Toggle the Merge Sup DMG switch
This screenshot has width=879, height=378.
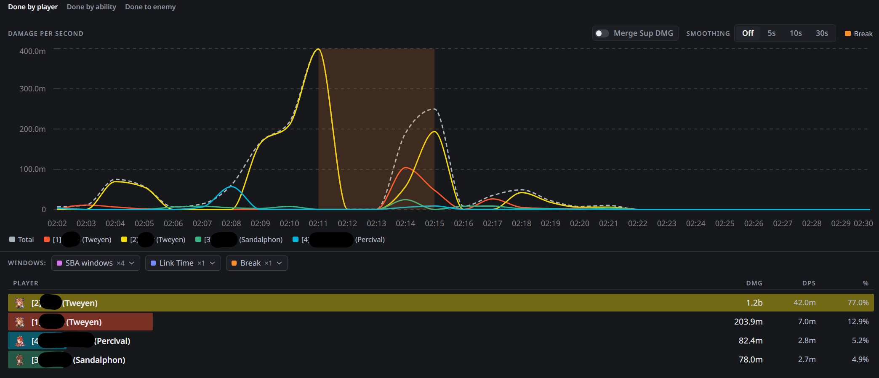602,33
